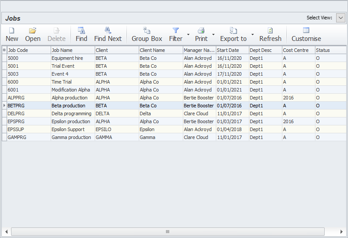Click job code 5001 cell
This screenshot has height=238, width=348.
[x=29, y=66]
